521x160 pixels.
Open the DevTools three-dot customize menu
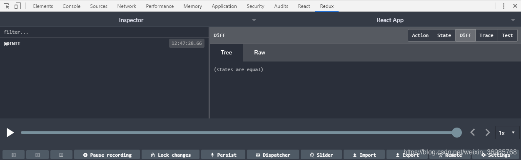point(504,6)
